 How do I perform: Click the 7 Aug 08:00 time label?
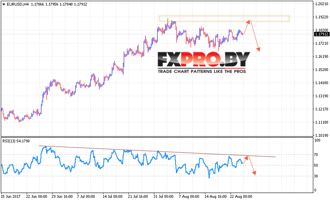(x=189, y=197)
